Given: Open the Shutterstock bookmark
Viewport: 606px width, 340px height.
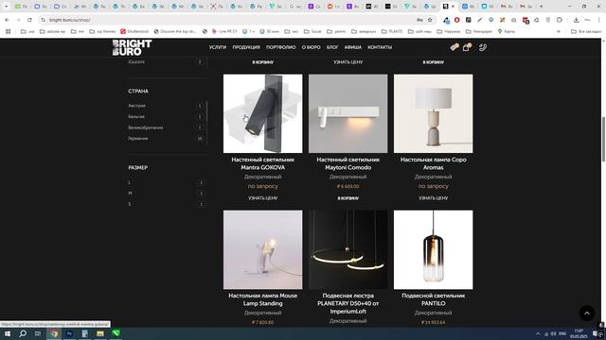Looking at the screenshot, I should (x=134, y=31).
